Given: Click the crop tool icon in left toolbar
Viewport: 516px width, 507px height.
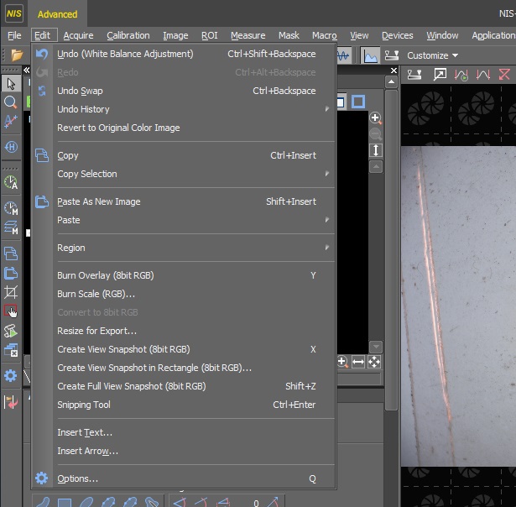Looking at the screenshot, I should click(x=11, y=292).
